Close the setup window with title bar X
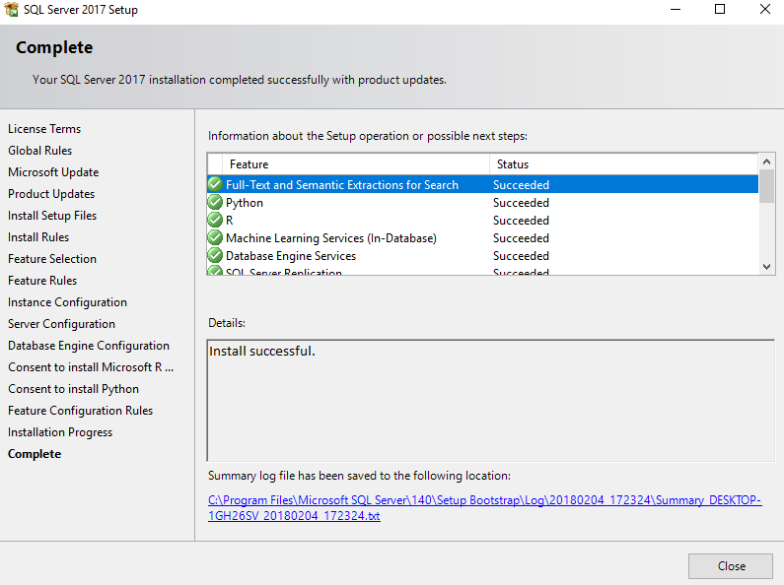This screenshot has width=784, height=585. pos(764,9)
